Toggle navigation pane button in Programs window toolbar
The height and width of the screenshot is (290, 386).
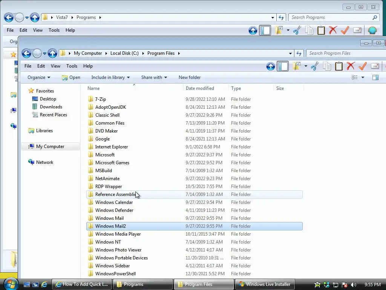coord(265,30)
